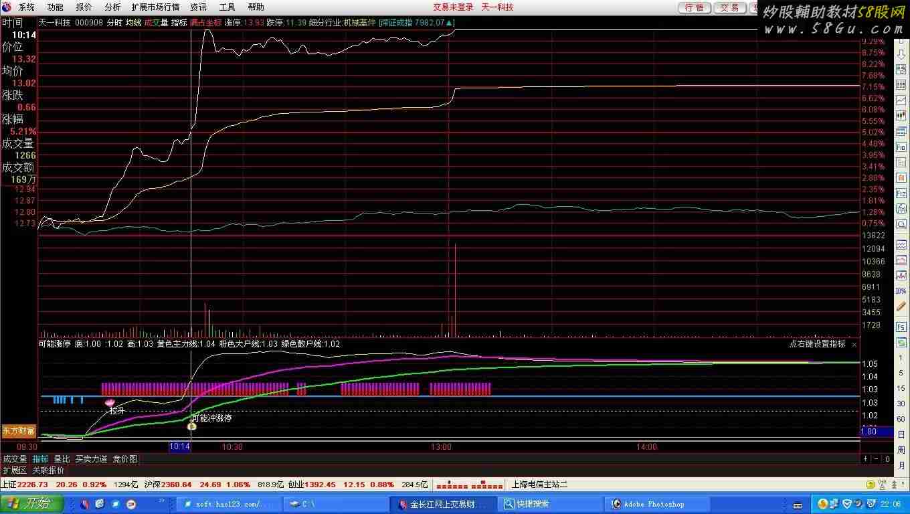Switch to 日 daily period
Screen dimensions: 910x514
point(901,435)
